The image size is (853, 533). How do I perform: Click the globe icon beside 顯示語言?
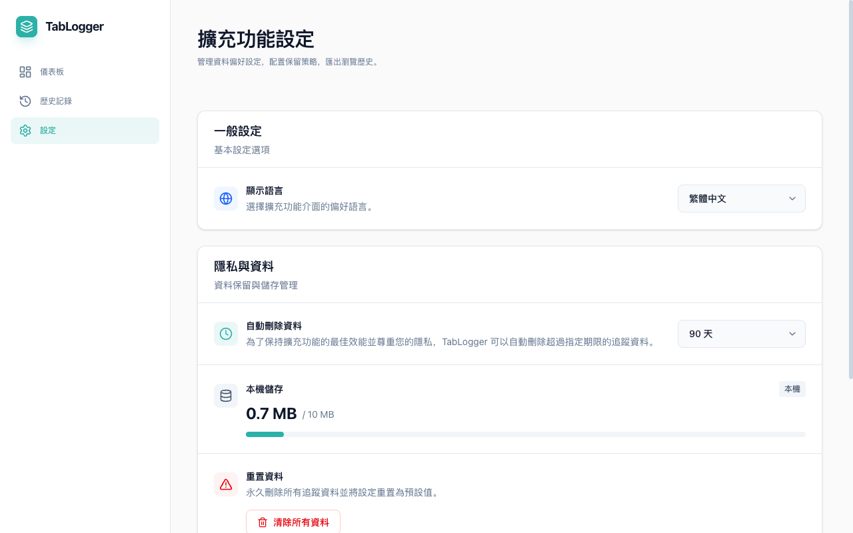coord(226,198)
